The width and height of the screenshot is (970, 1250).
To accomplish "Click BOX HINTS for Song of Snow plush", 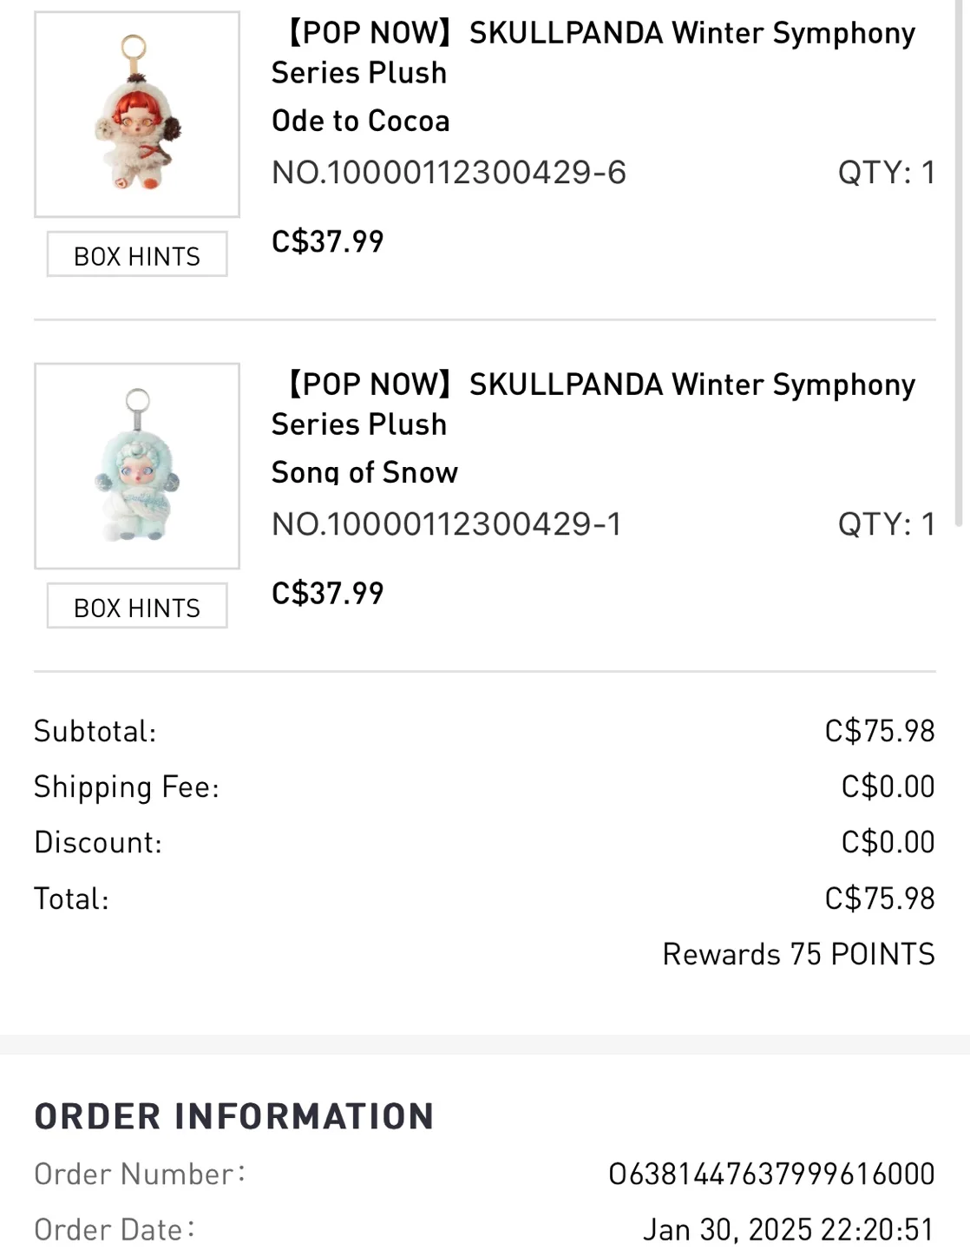I will coord(136,606).
